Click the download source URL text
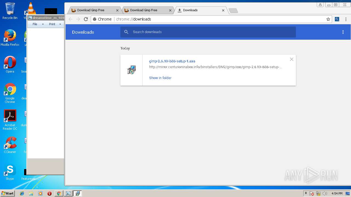The height and width of the screenshot is (197, 351). (215, 67)
